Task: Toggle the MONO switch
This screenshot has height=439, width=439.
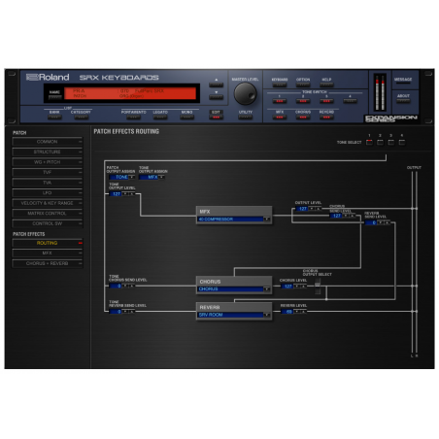Action: [186, 118]
